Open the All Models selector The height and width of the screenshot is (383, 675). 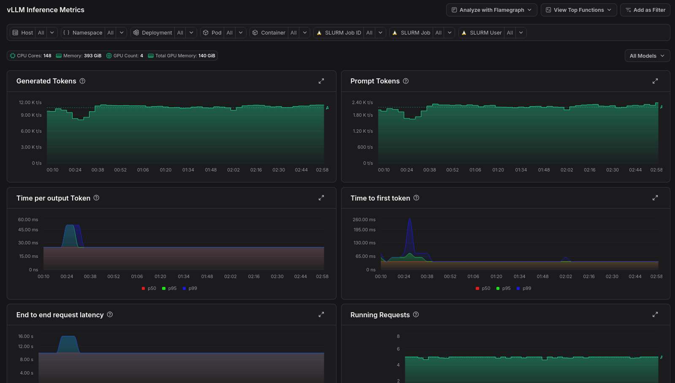tap(647, 56)
